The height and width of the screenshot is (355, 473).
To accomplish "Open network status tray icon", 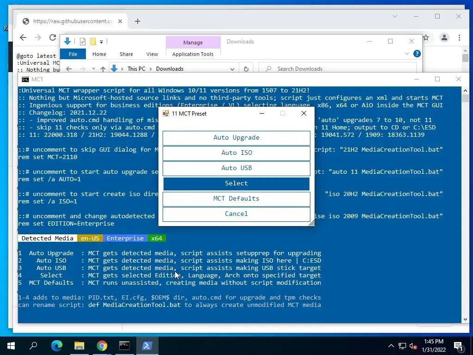I will [x=402, y=346].
